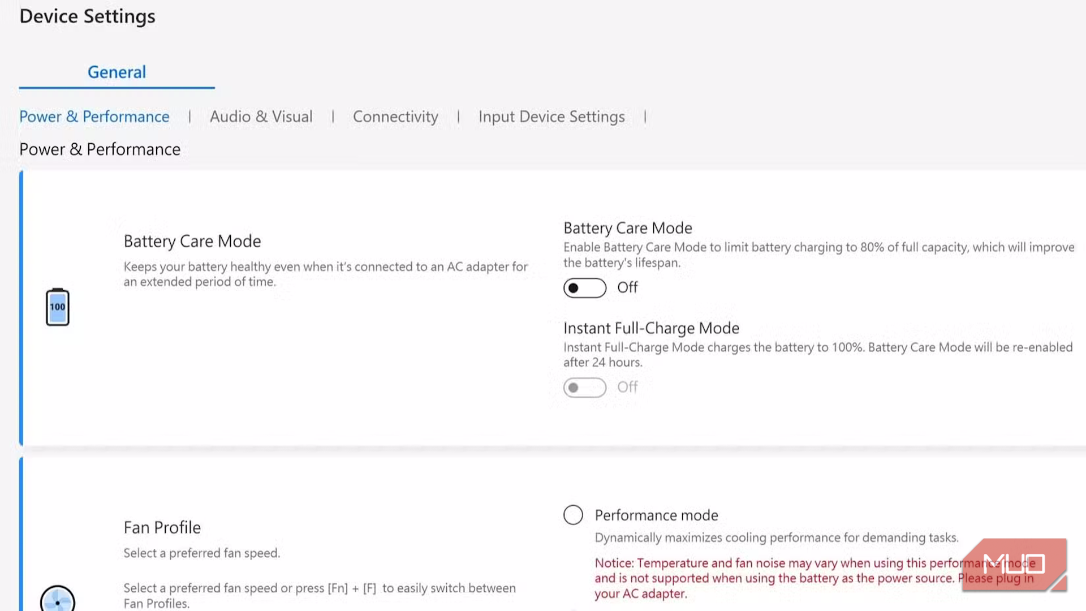Viewport: 1086px width, 611px height.
Task: Open Input Device Settings
Action: click(551, 117)
